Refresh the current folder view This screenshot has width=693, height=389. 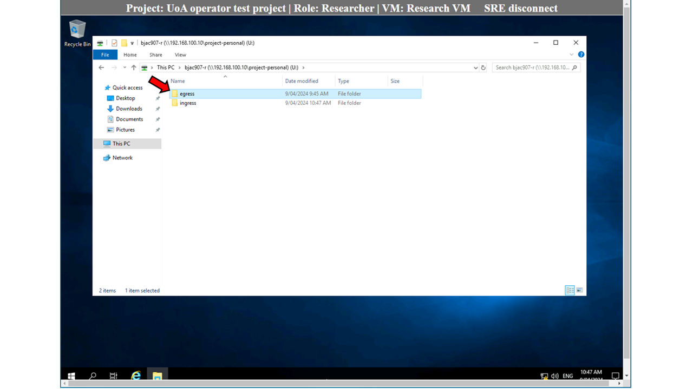point(483,68)
